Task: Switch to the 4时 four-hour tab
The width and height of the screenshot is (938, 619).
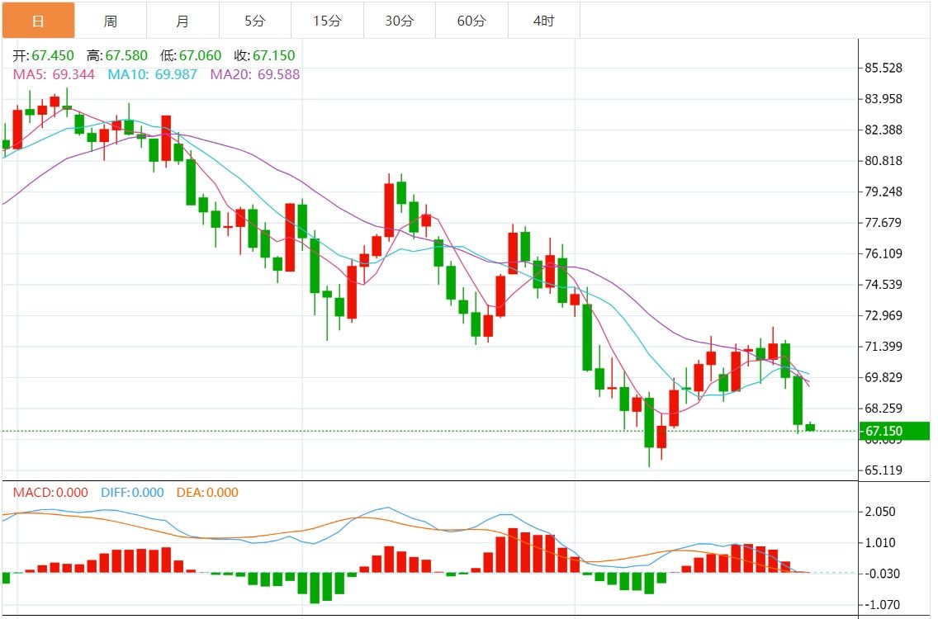Action: (544, 21)
